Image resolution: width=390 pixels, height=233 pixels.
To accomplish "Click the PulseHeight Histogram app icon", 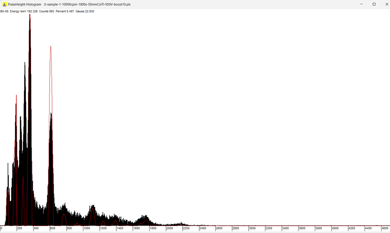I will click(5, 4).
